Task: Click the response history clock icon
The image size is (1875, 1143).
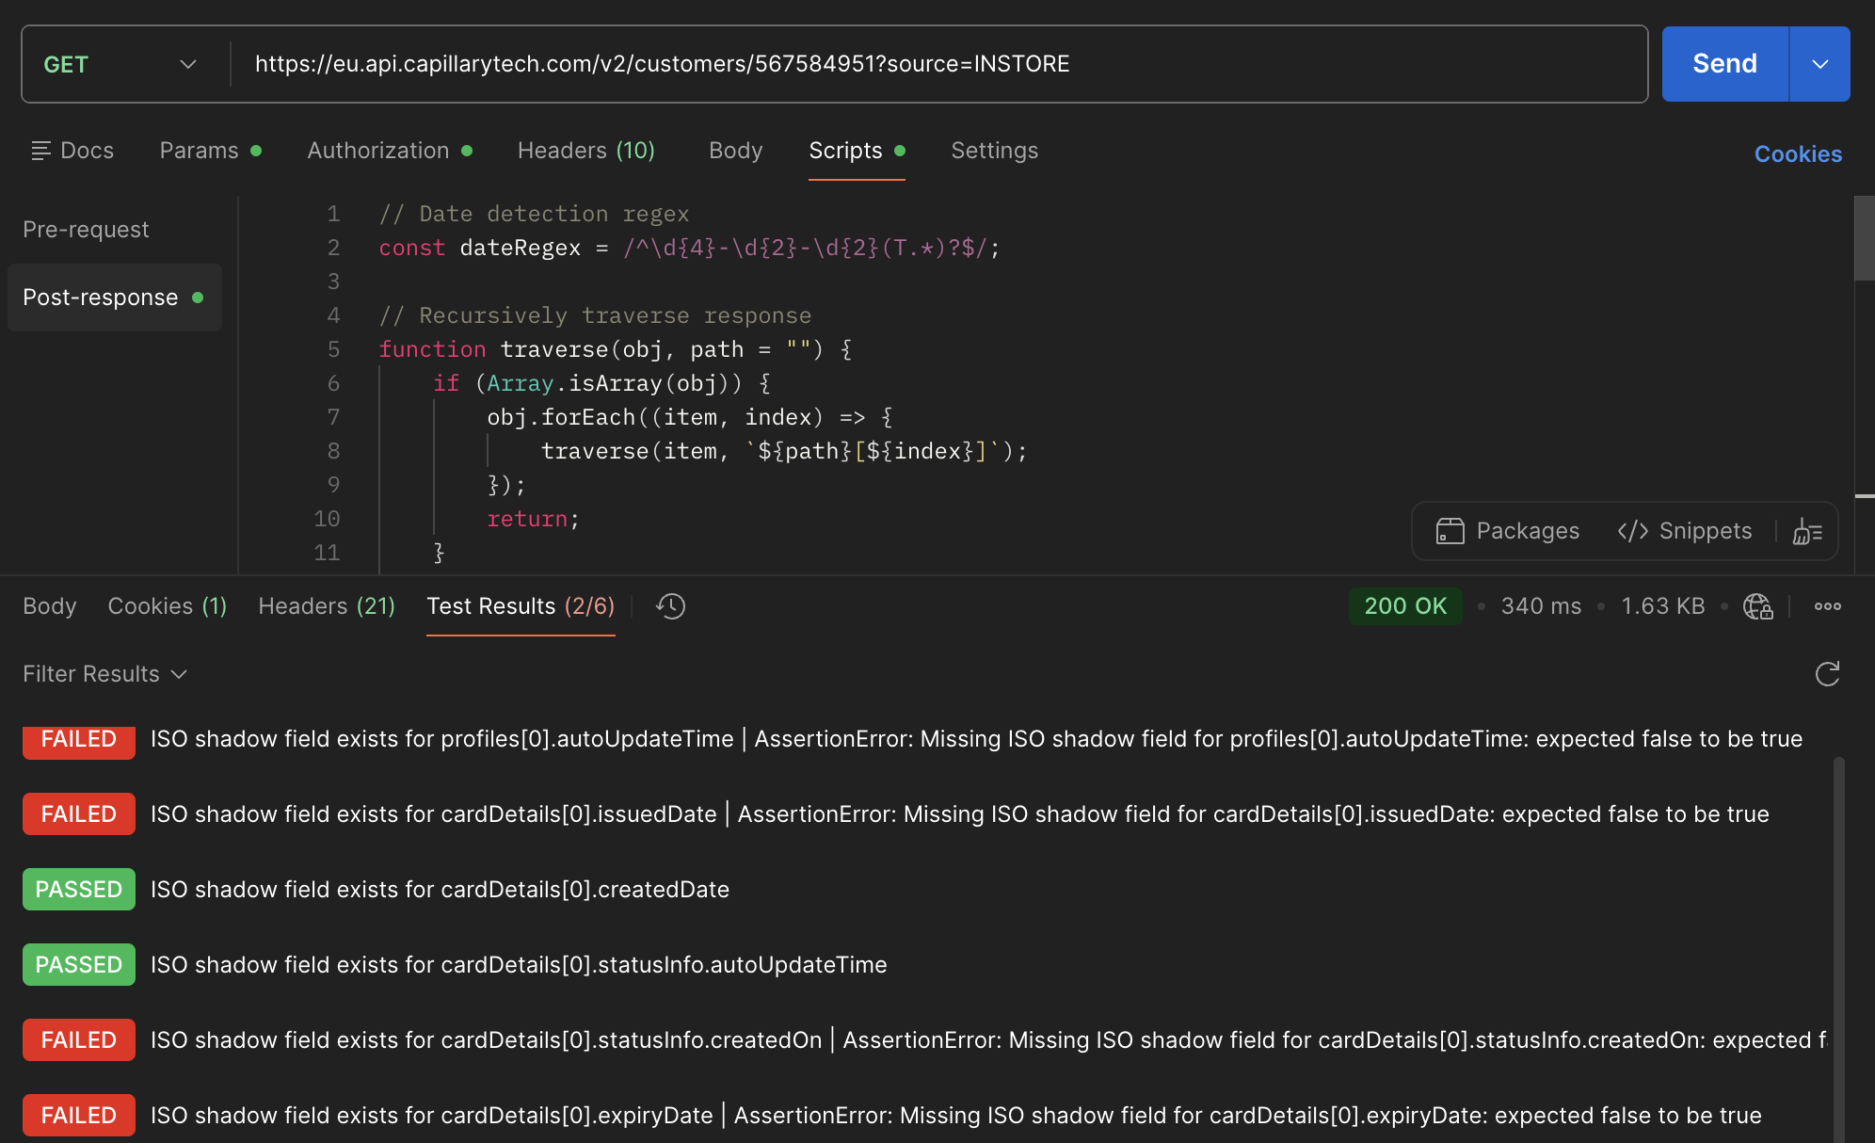Action: click(x=670, y=606)
